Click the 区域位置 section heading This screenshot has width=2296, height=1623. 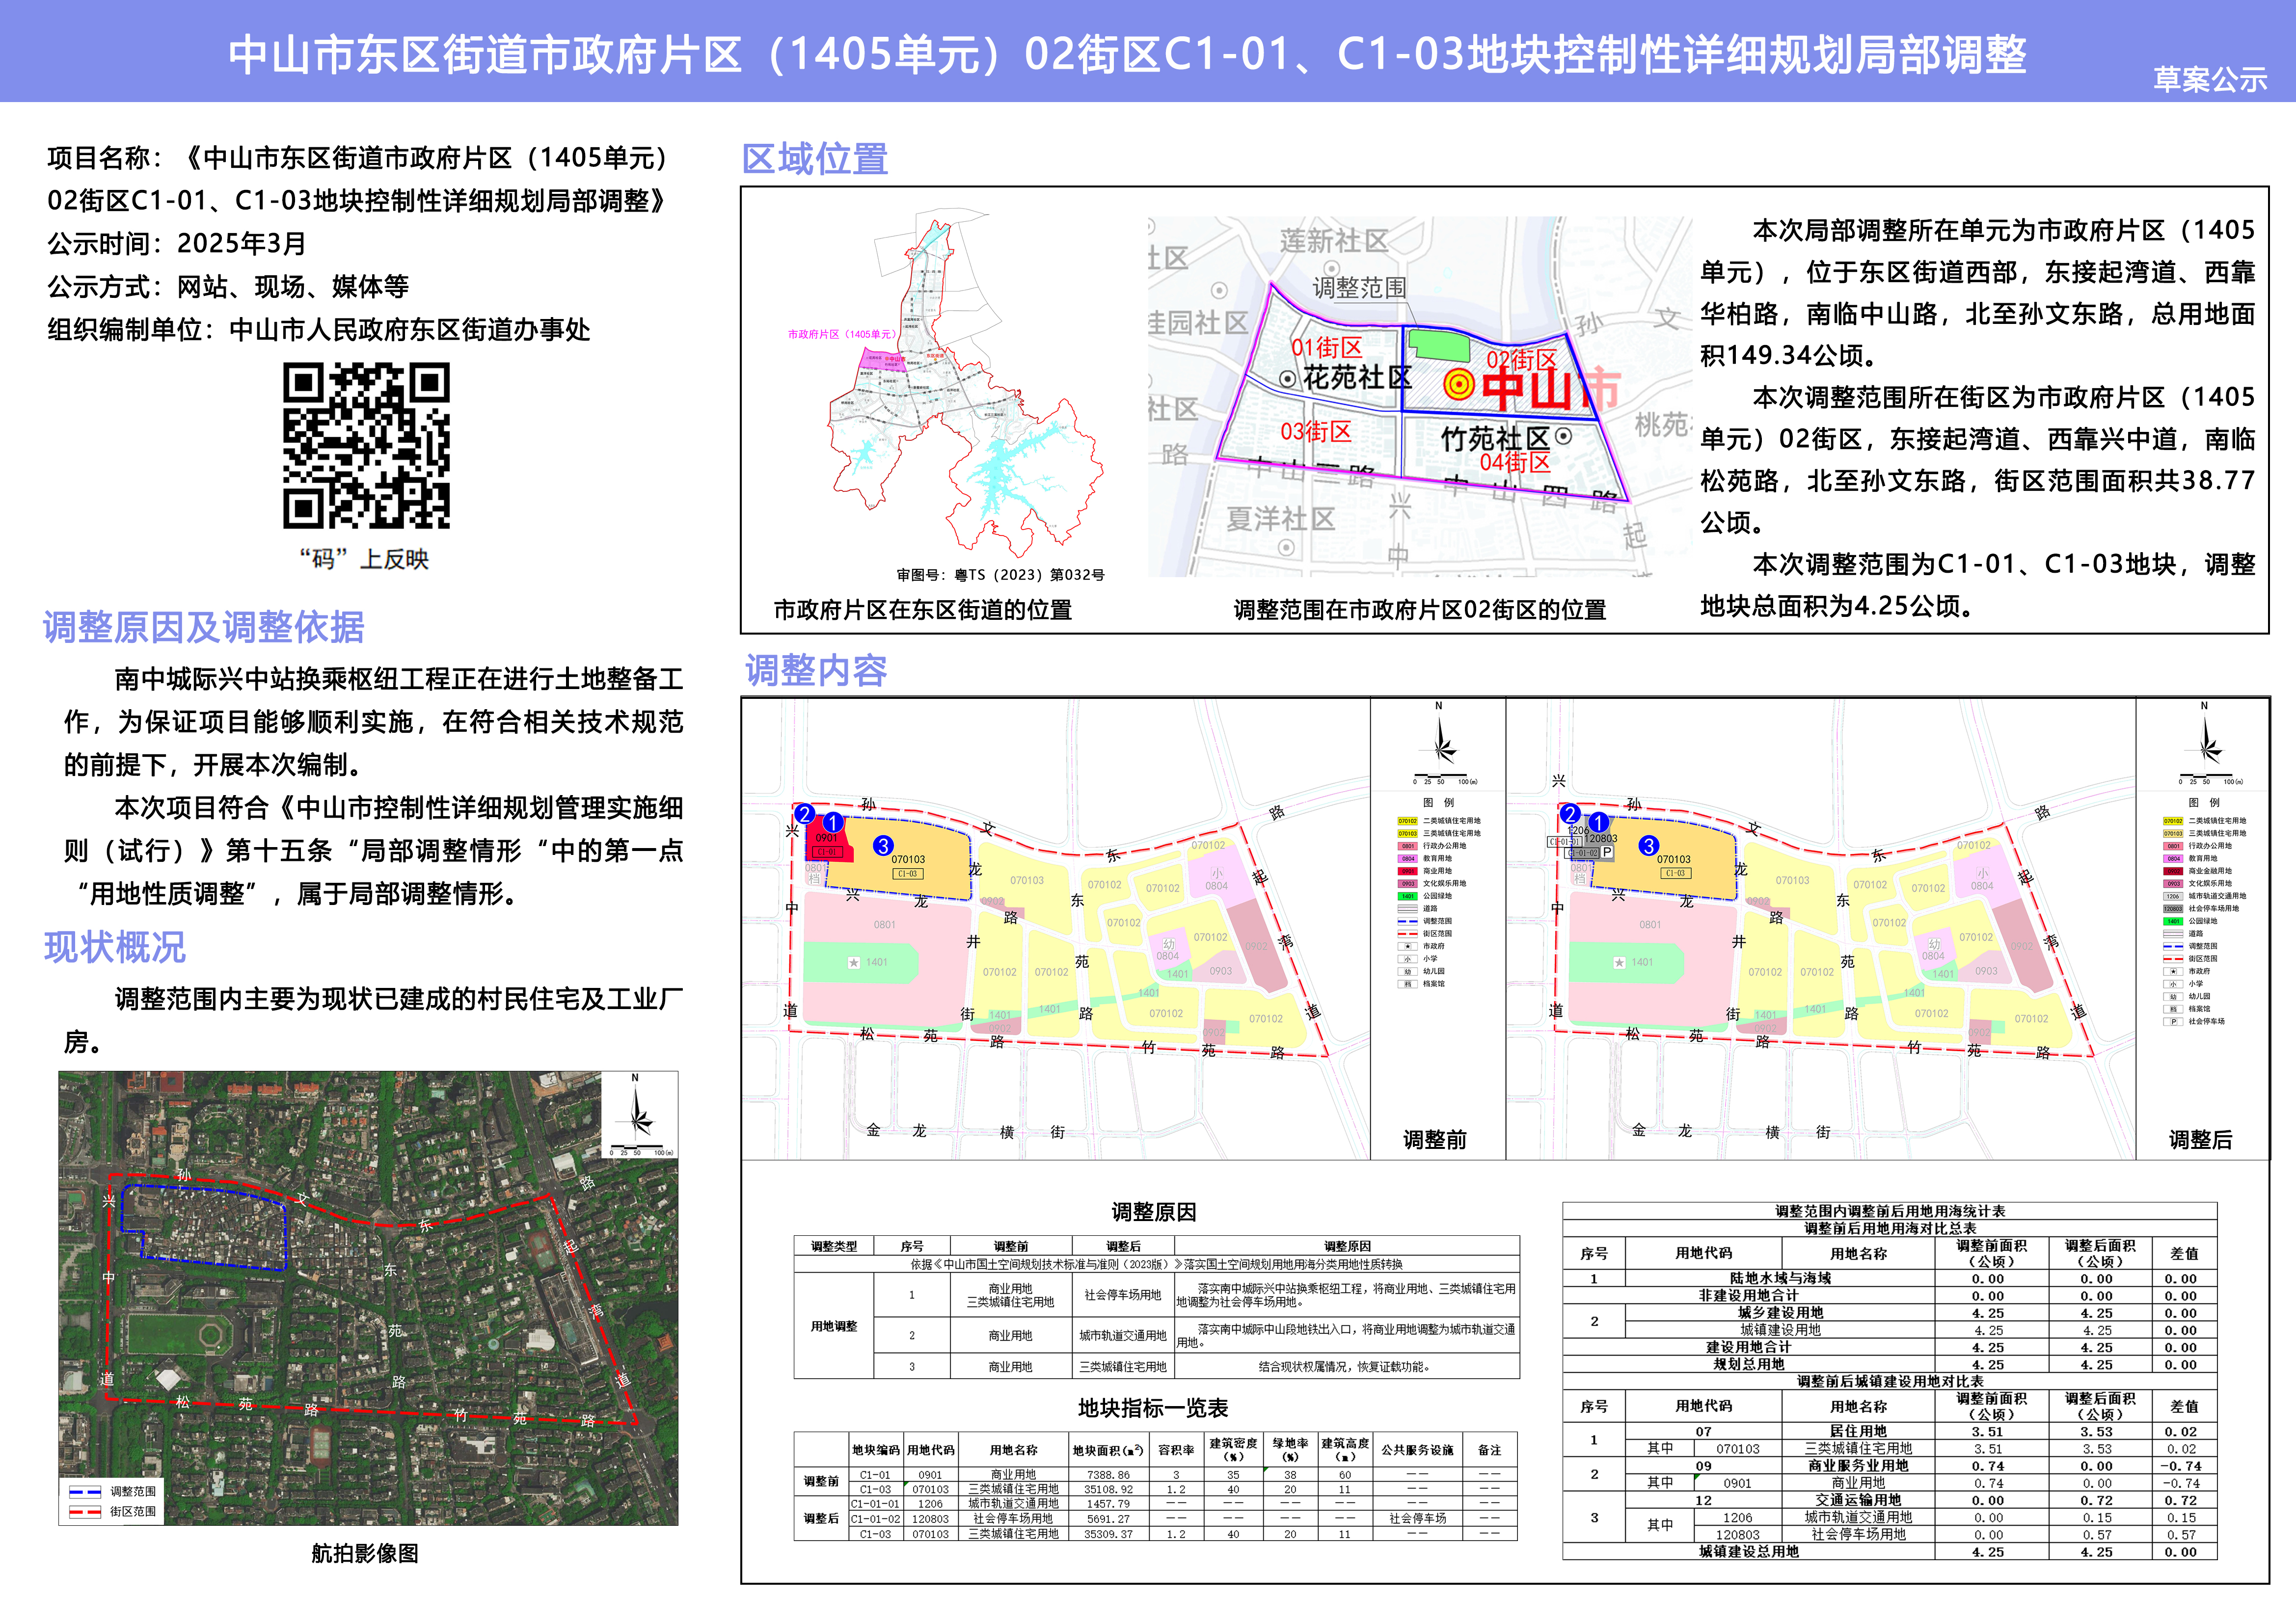point(815,159)
